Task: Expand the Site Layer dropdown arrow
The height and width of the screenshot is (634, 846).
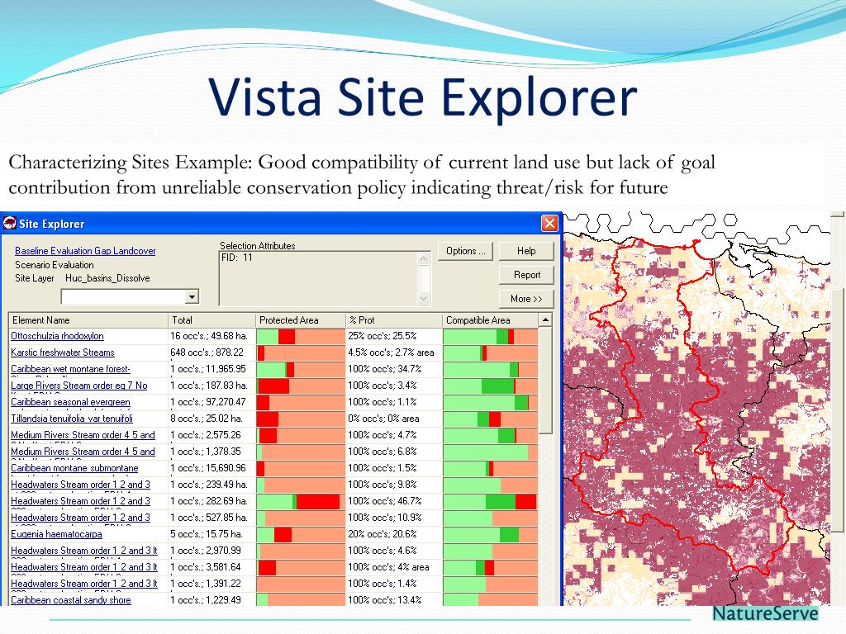Action: [x=192, y=296]
